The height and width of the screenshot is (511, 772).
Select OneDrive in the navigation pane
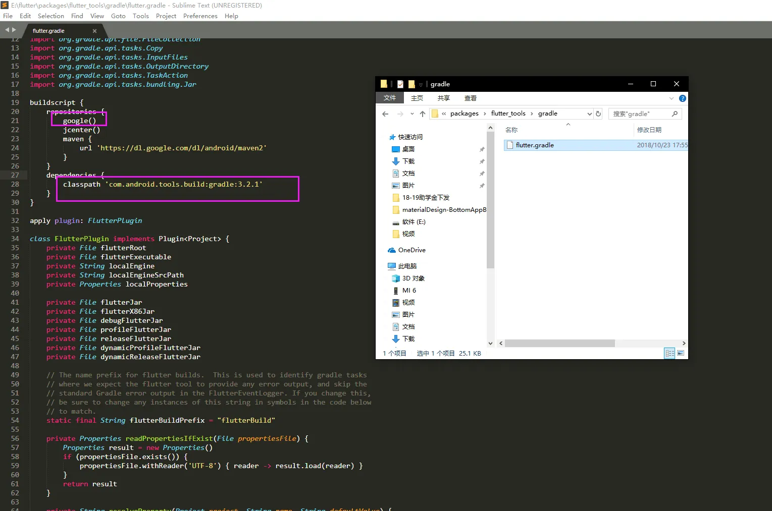[x=411, y=250]
